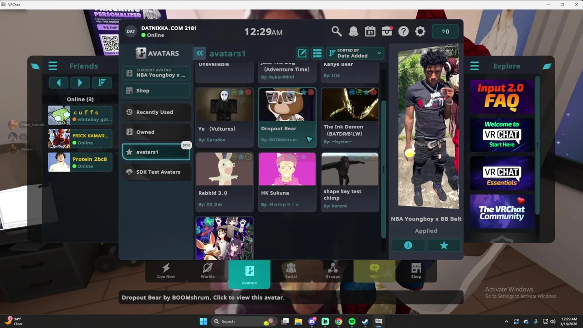
Task: Open The VRChat Community banner
Action: (x=502, y=212)
